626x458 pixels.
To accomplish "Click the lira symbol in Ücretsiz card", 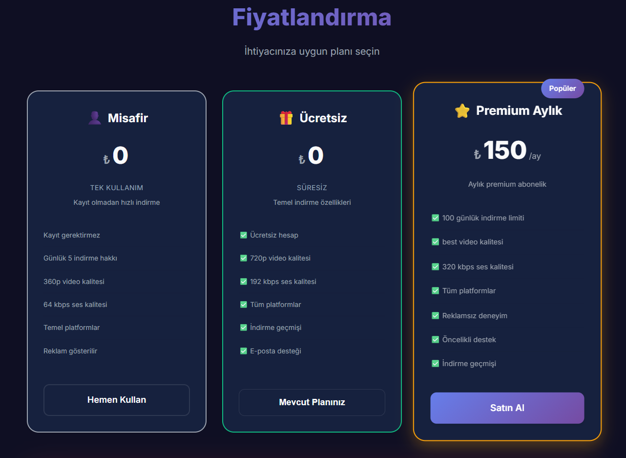I will tap(302, 159).
